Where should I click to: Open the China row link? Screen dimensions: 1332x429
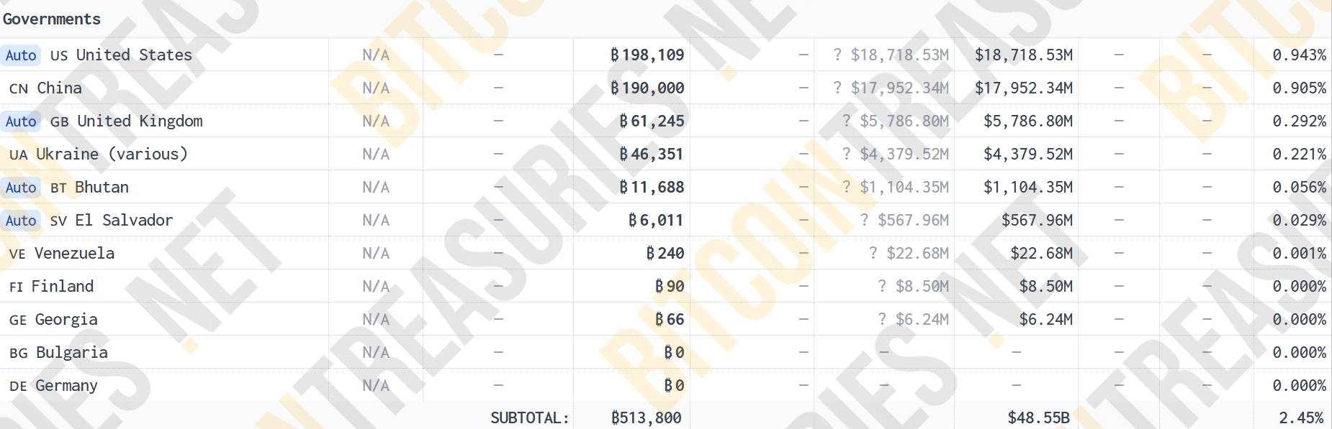pyautogui.click(x=59, y=88)
